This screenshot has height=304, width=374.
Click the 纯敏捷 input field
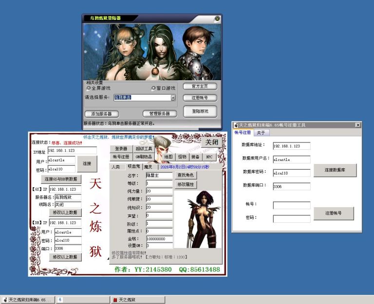pyautogui.click(x=159, y=199)
